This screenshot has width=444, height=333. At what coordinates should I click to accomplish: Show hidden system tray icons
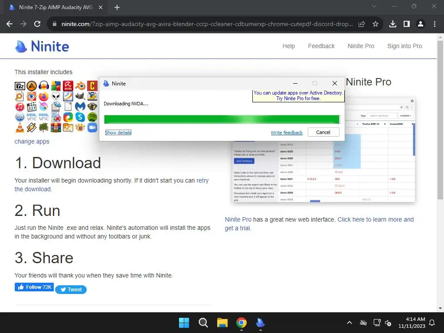[349, 323]
